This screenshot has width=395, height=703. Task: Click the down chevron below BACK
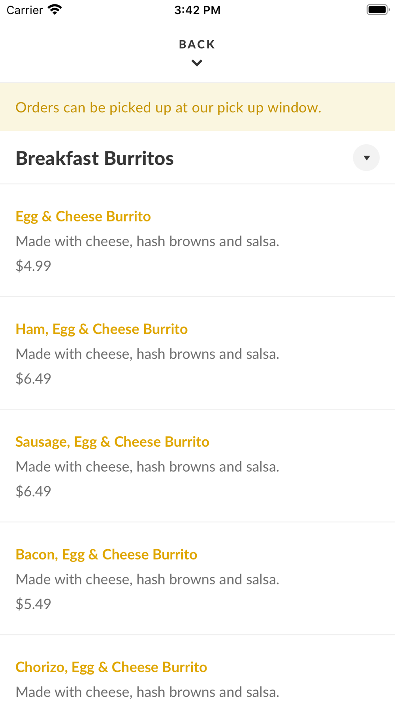coord(197,63)
